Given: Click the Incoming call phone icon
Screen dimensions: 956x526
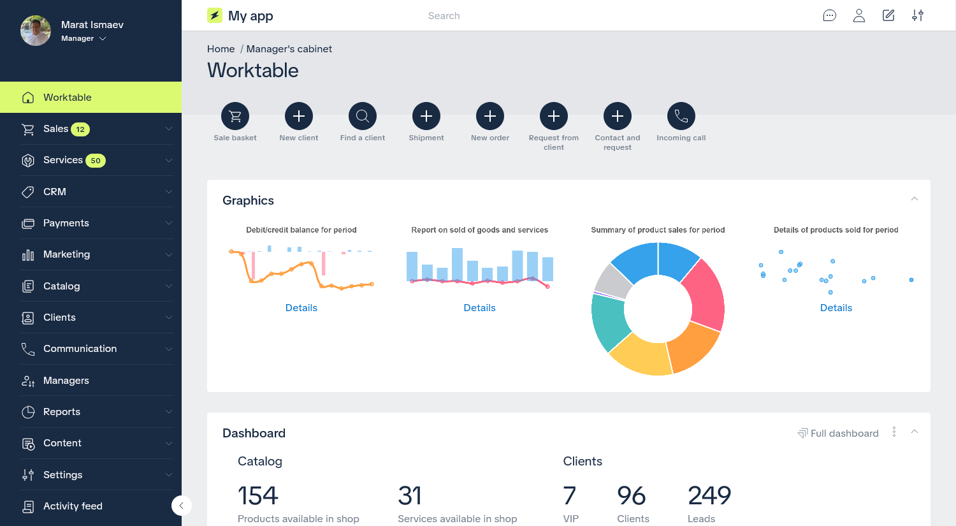Looking at the screenshot, I should pos(681,116).
